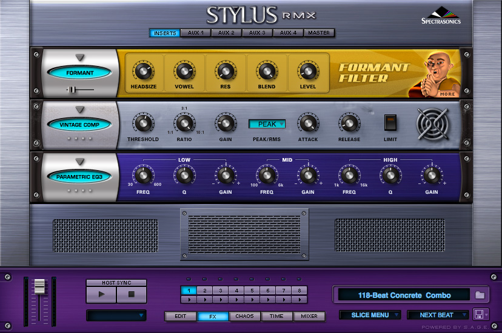The height and width of the screenshot is (333, 502).
Task: Toggle the compressor LIMIT switch
Action: click(390, 123)
